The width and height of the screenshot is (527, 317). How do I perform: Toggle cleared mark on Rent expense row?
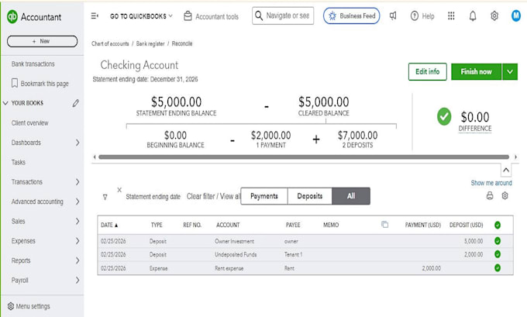point(498,268)
